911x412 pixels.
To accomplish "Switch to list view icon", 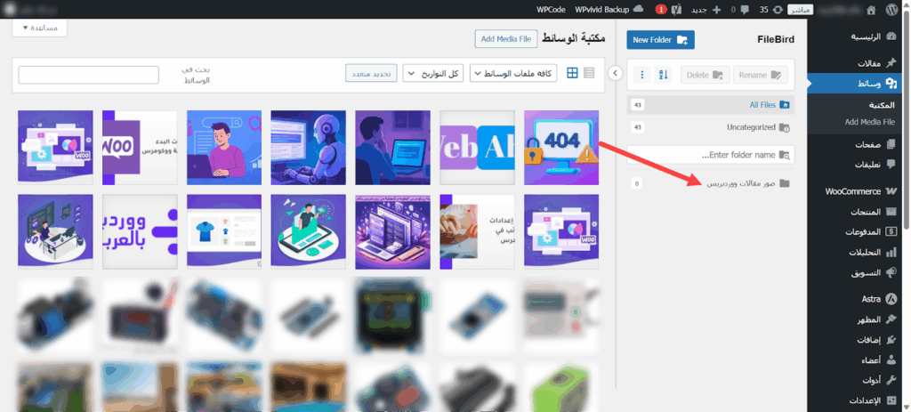I will point(589,73).
